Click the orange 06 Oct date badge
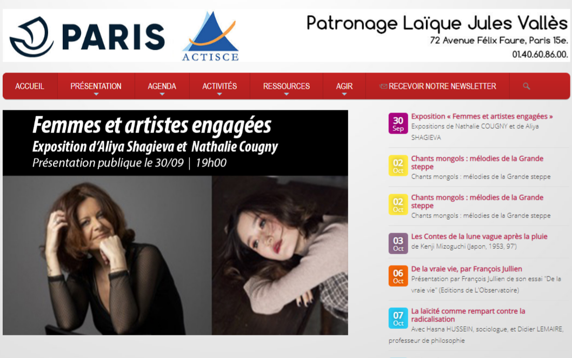 (398, 276)
